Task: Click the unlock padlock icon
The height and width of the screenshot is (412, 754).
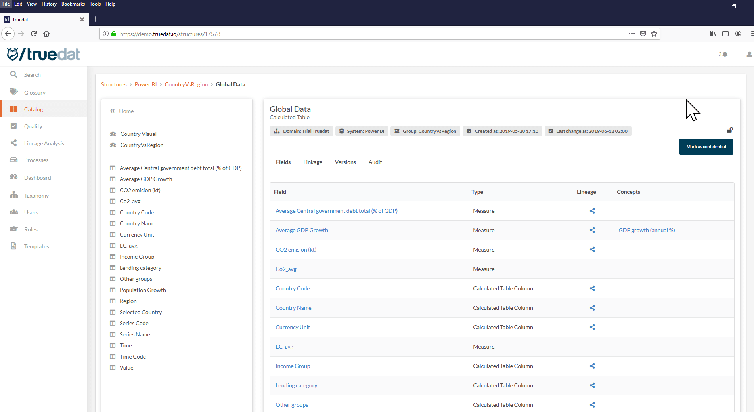Action: point(729,130)
